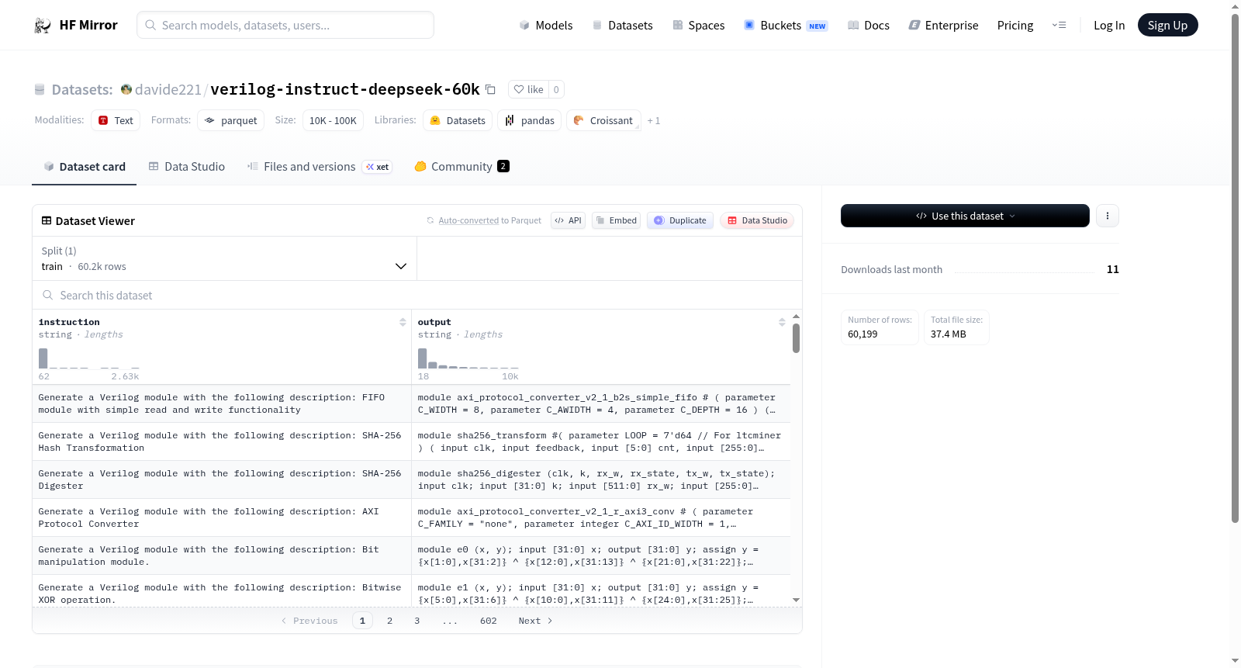Open Data Studio from the viewer header

757,220
